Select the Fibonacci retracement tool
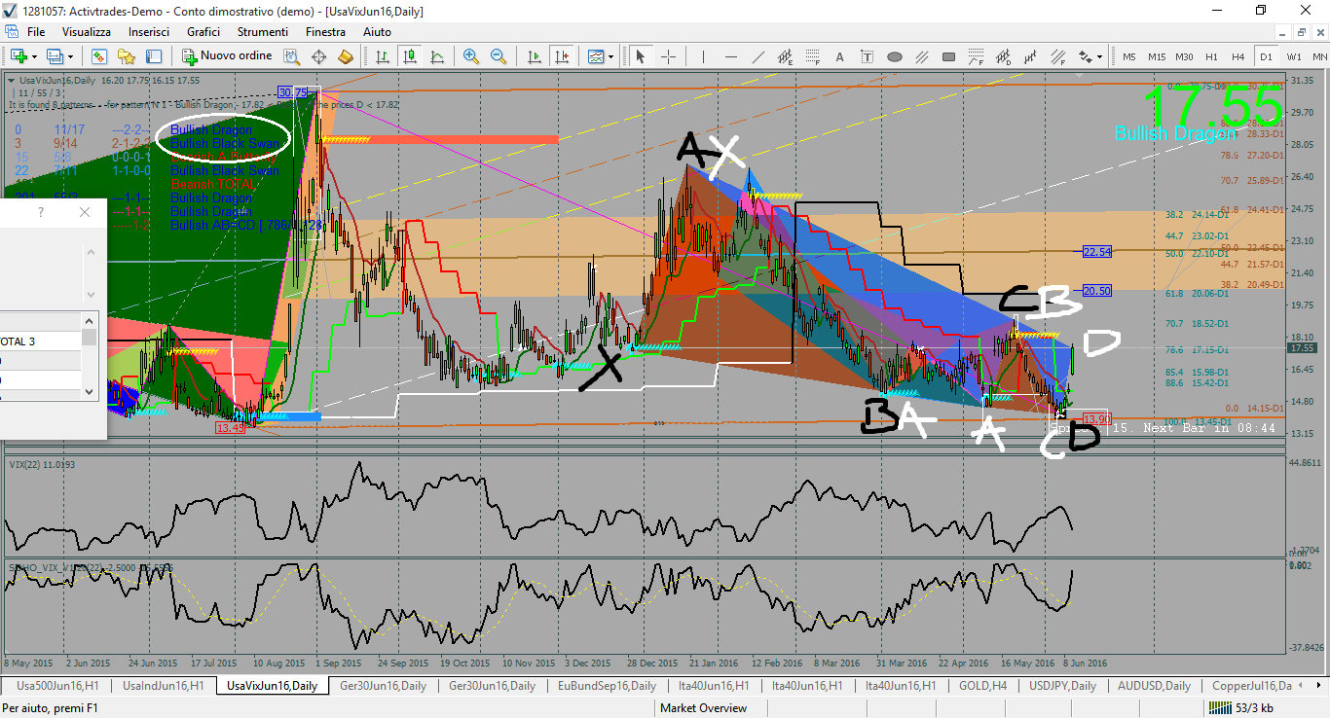 [x=812, y=56]
